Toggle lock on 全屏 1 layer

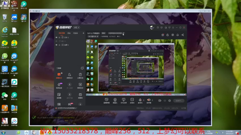(x=59, y=45)
